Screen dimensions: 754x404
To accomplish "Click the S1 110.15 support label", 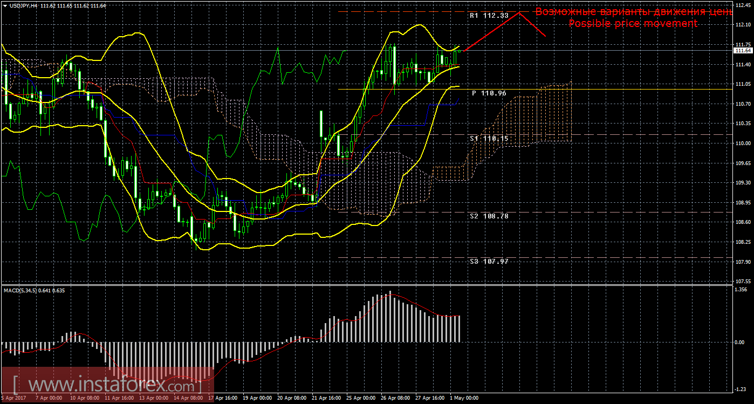I will [489, 139].
